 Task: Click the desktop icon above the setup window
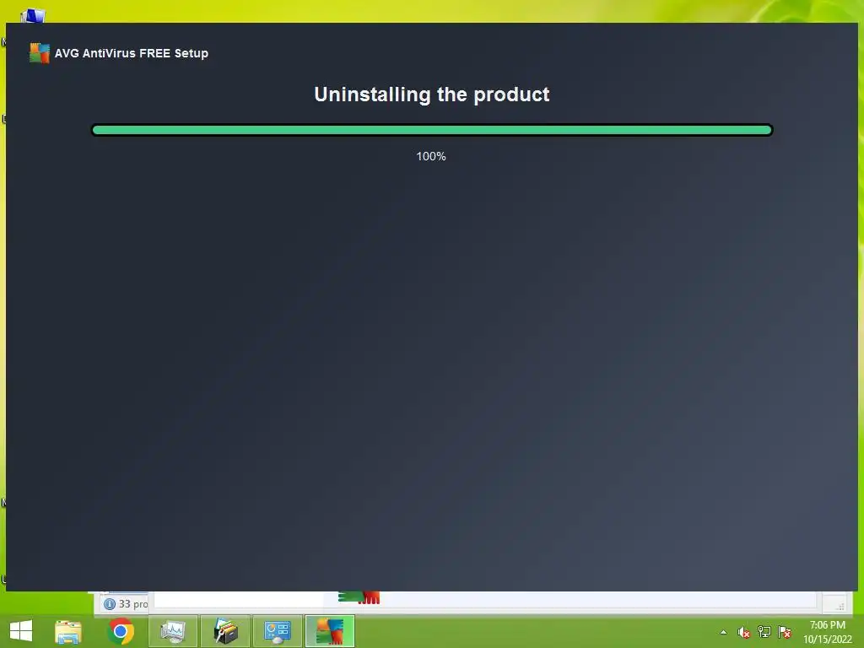click(33, 15)
